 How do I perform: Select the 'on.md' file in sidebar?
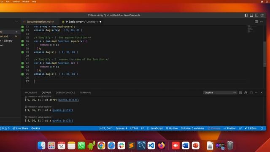click(x=4, y=36)
